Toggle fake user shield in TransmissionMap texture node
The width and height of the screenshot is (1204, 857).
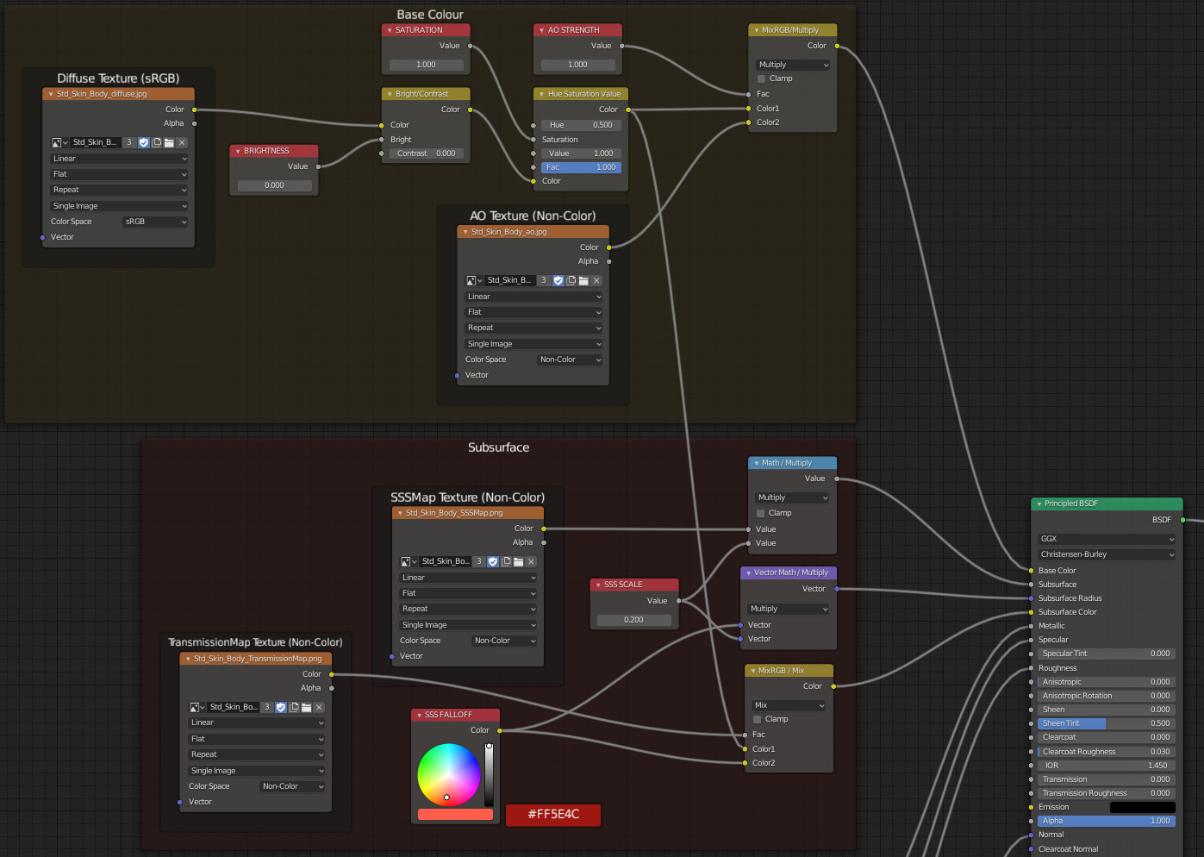click(x=281, y=707)
